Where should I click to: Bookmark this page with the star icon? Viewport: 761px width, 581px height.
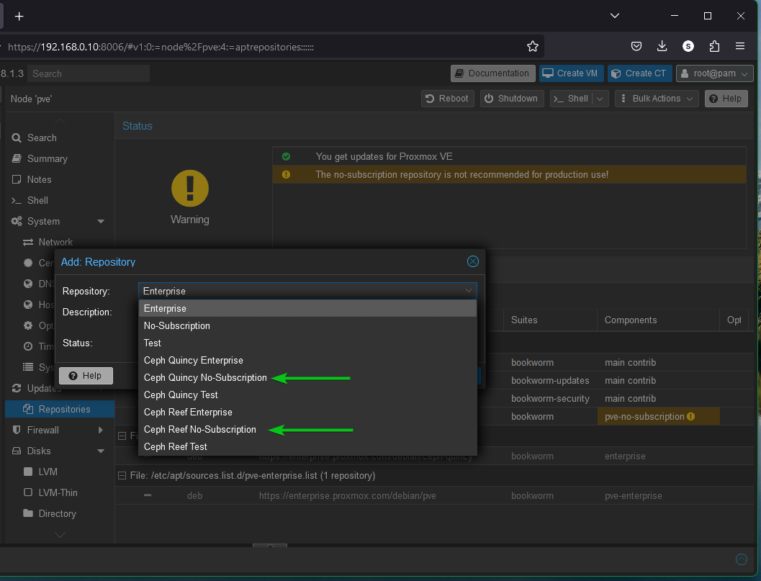(532, 47)
